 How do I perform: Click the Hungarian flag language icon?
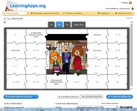coord(130,3)
